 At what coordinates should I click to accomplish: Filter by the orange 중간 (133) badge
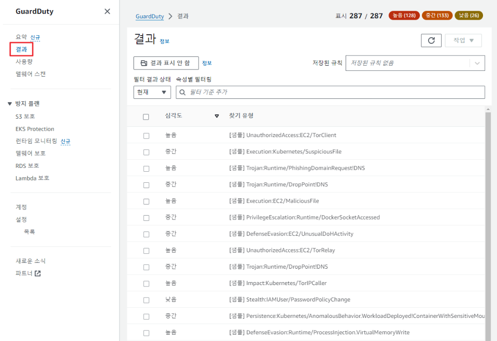coord(437,15)
